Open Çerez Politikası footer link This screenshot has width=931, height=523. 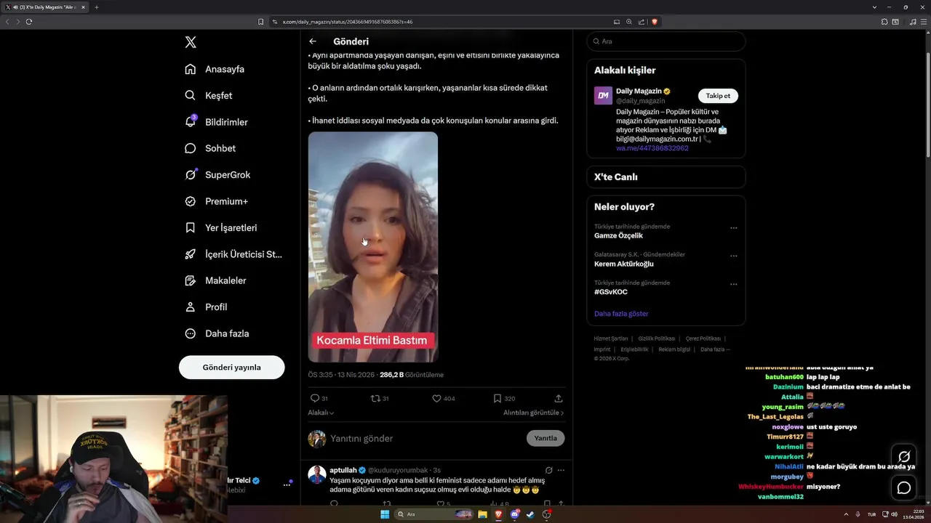703,338
